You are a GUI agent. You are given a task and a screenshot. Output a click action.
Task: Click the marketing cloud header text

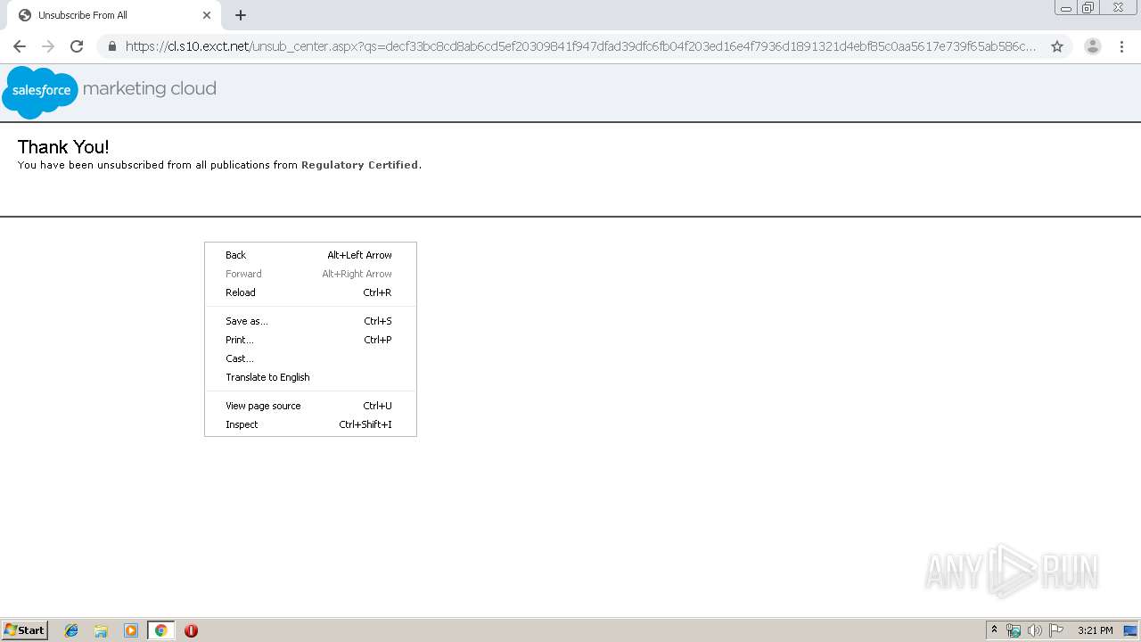coord(150,88)
